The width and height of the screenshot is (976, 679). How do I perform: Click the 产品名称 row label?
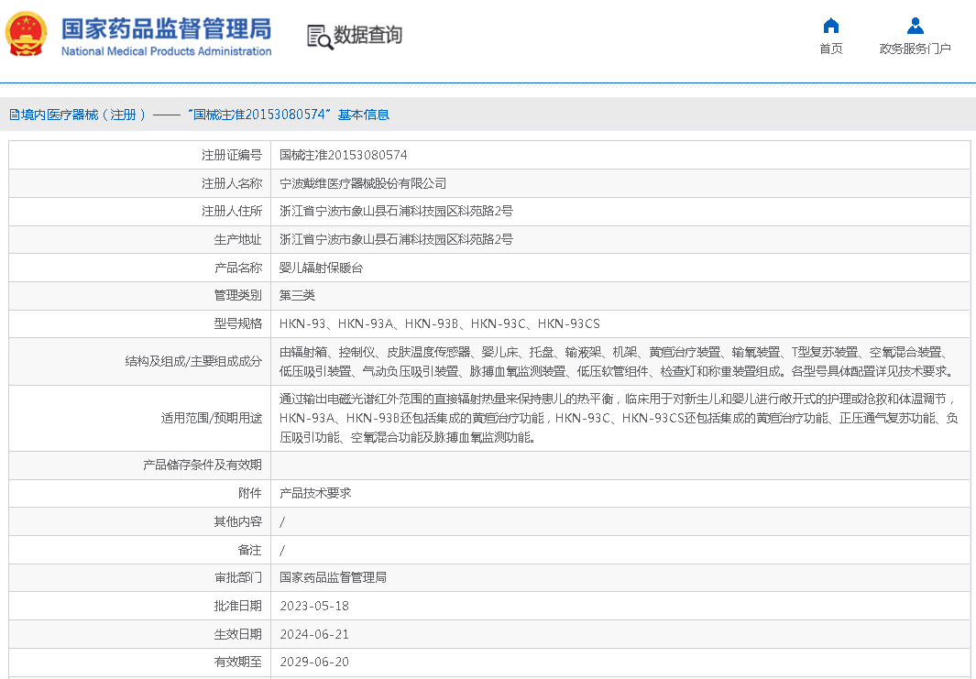coord(237,268)
